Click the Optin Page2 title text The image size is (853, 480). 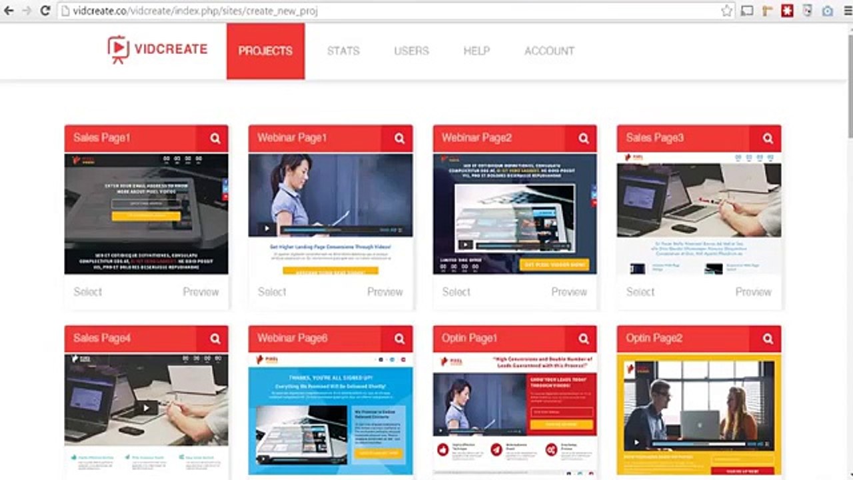pyautogui.click(x=654, y=339)
